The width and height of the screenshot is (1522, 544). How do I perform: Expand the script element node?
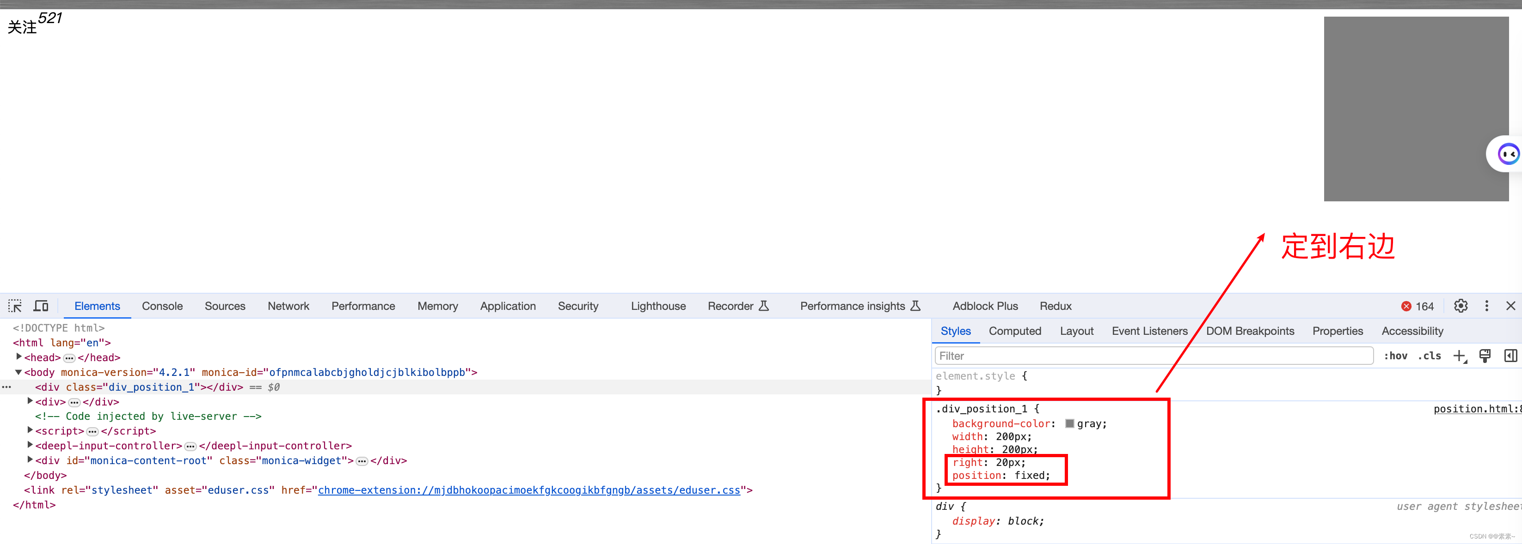coord(30,430)
